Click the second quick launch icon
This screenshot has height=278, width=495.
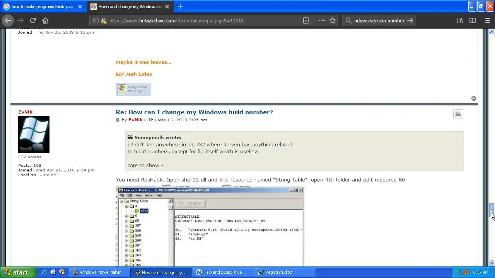53,272
